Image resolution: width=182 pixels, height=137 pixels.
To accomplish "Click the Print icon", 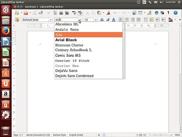I will tap(61, 13).
